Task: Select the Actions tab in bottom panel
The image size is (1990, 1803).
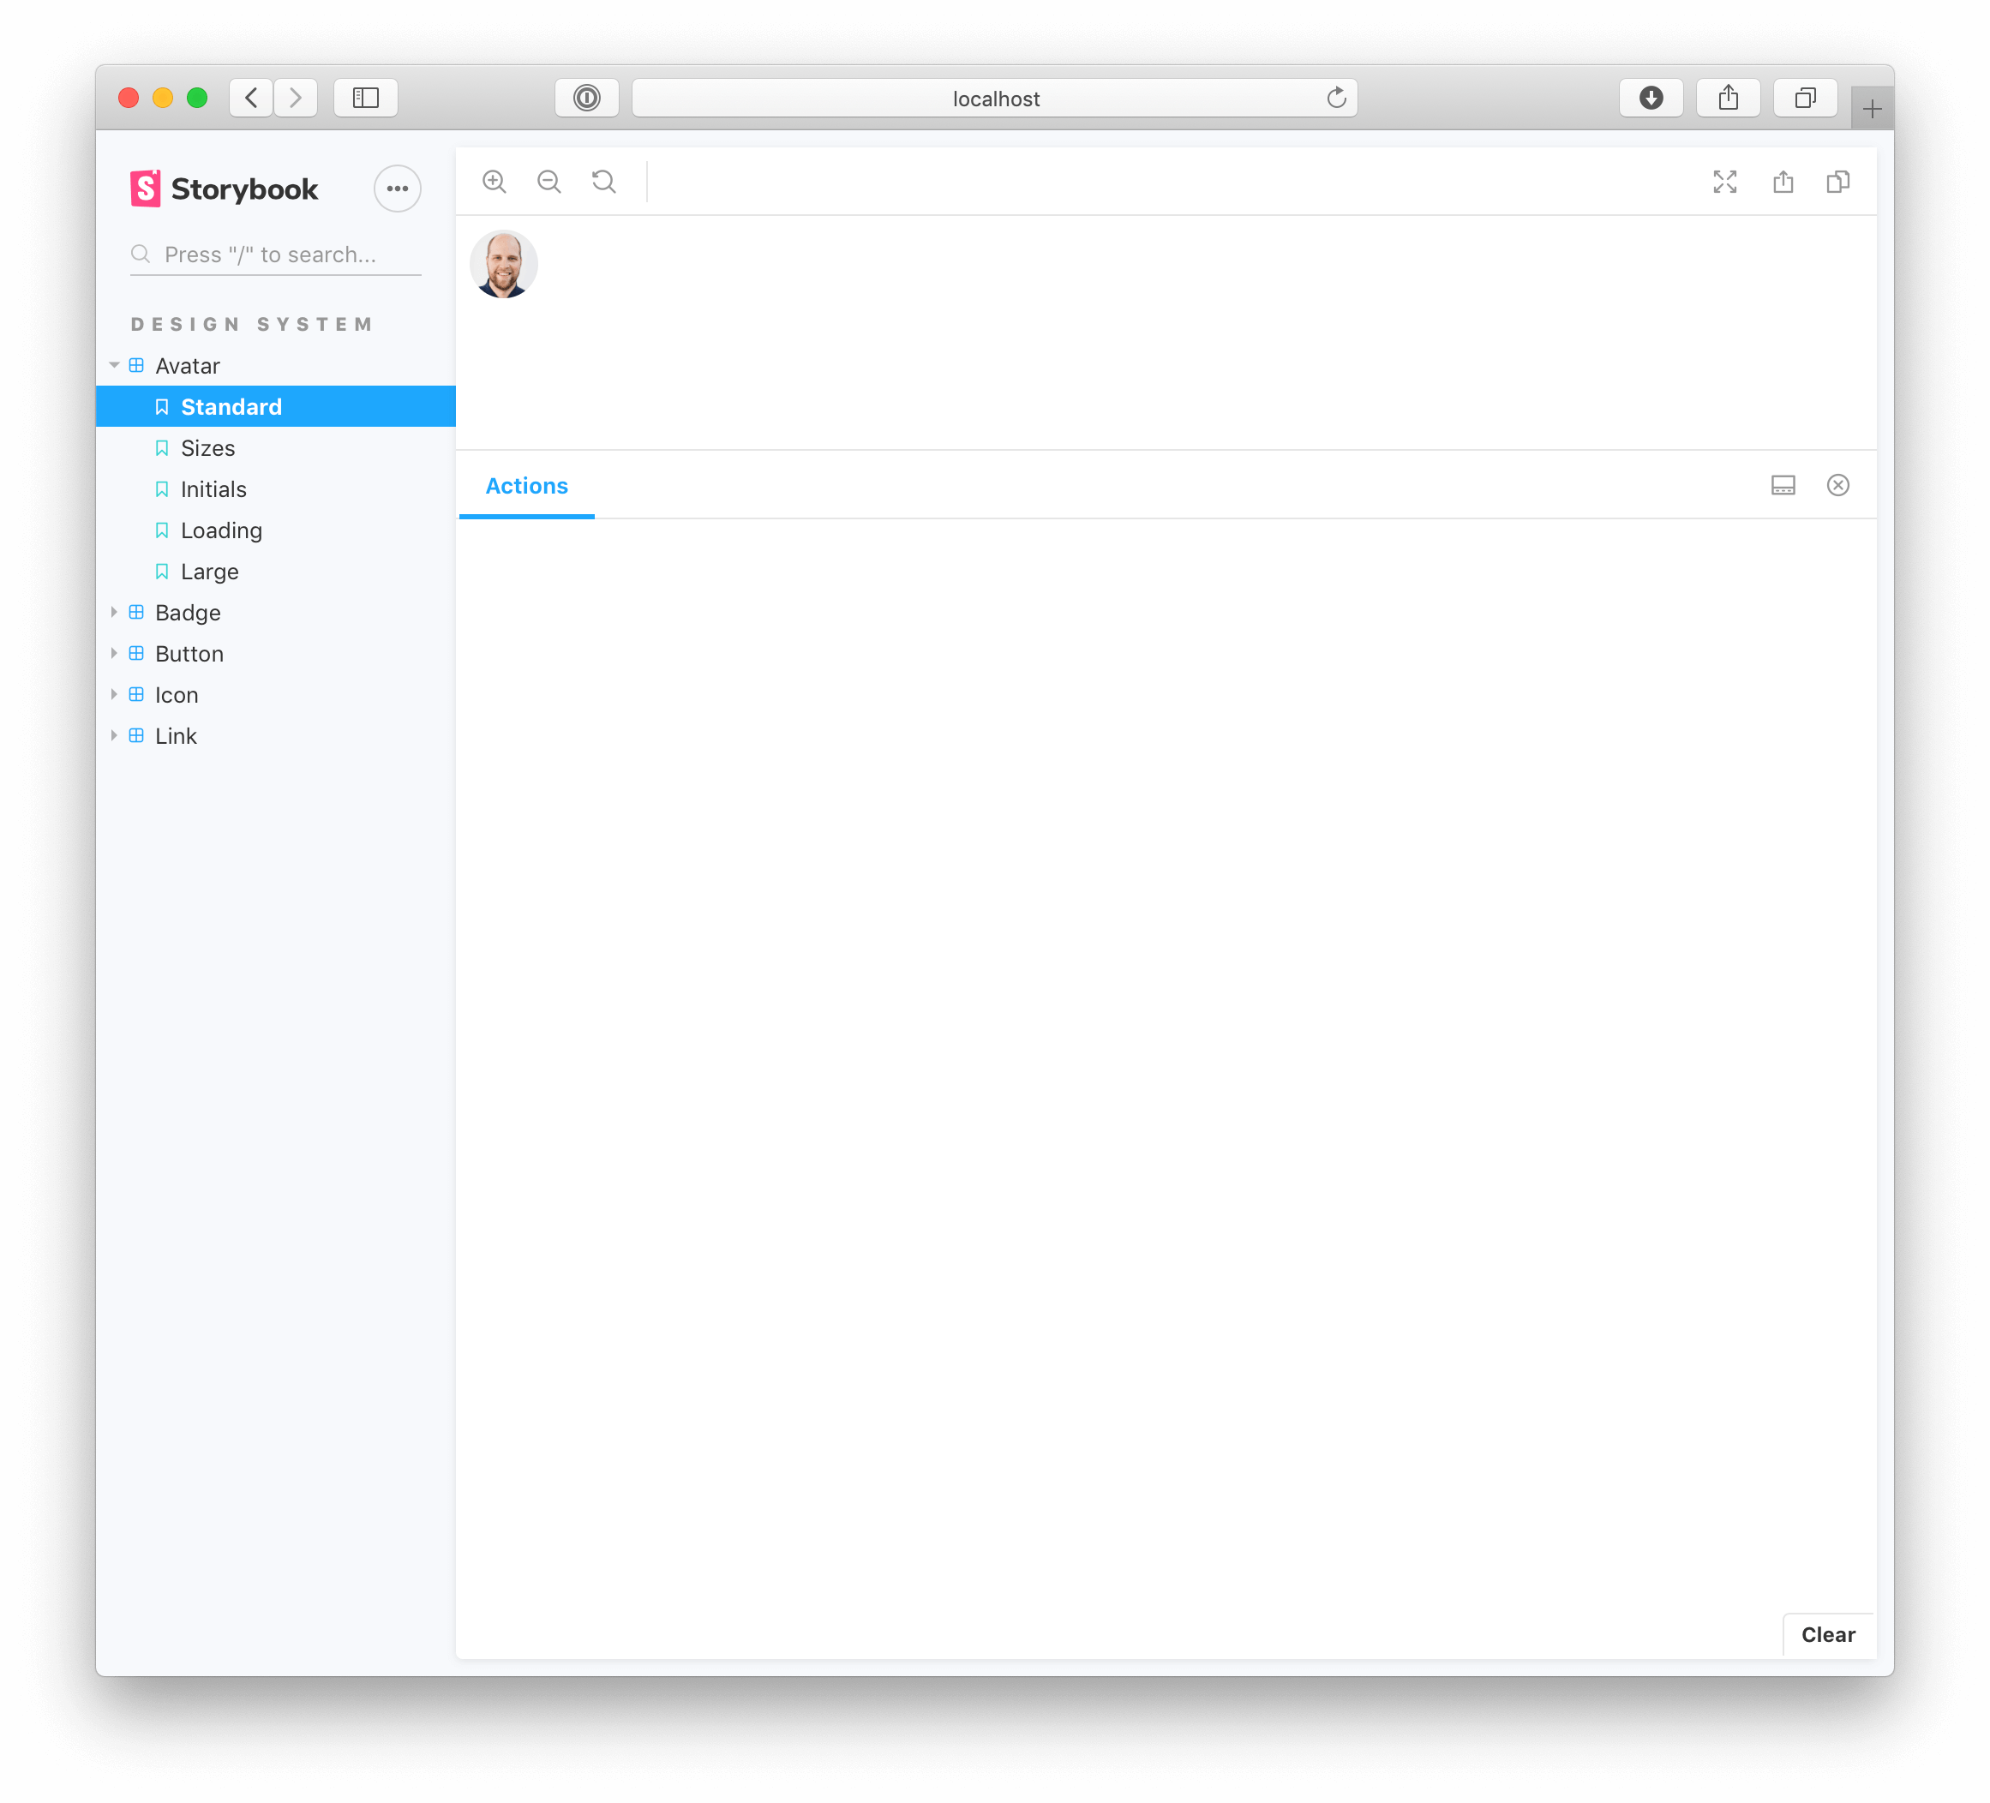Action: (x=525, y=485)
